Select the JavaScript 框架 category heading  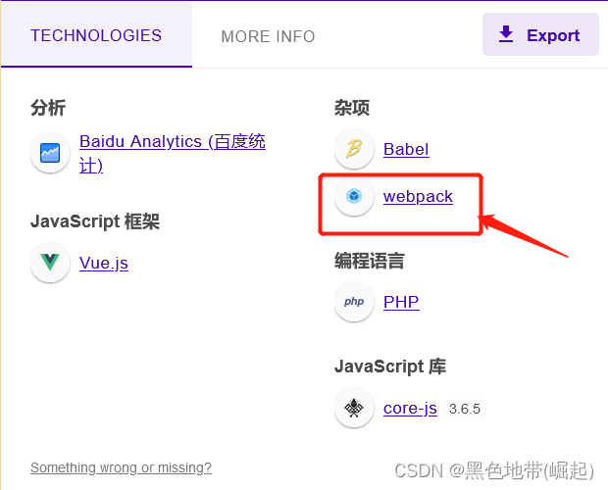[x=95, y=221]
